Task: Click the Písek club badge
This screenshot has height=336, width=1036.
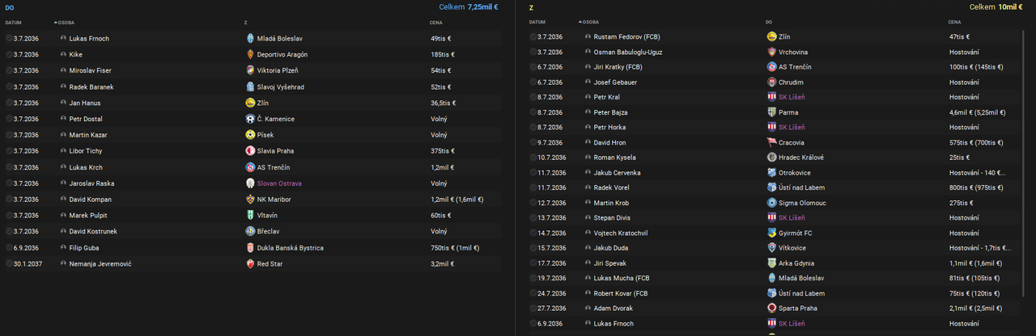Action: [250, 135]
